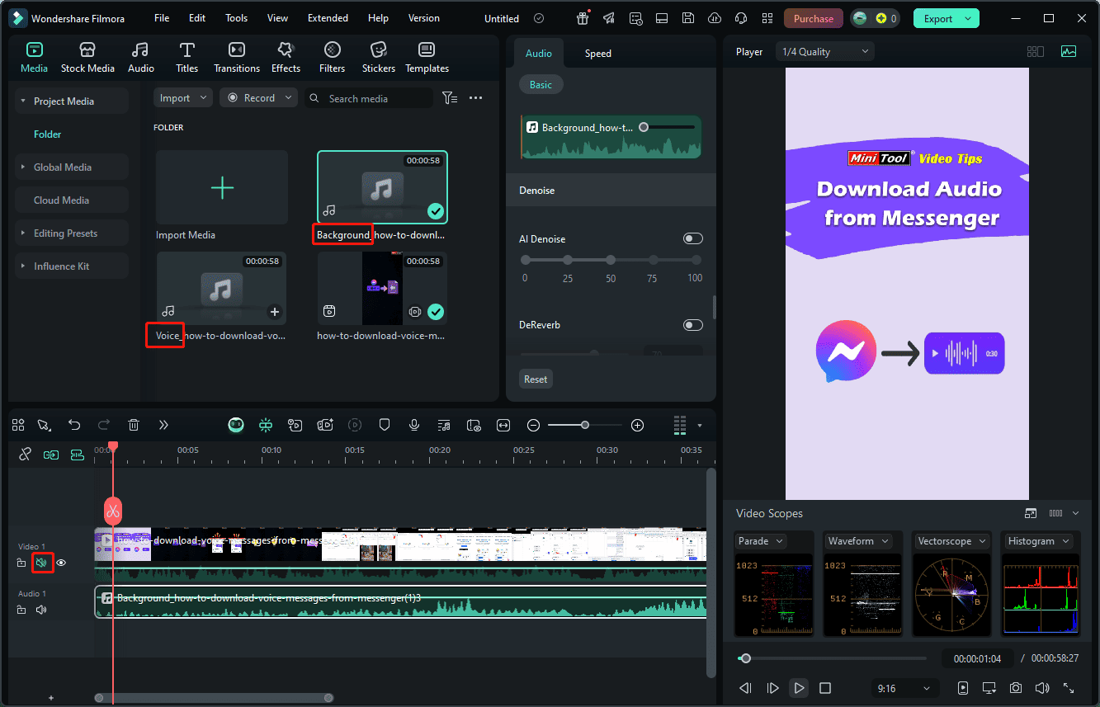1100x707 pixels.
Task: Click the AI Denoise level slider
Action: tap(612, 260)
